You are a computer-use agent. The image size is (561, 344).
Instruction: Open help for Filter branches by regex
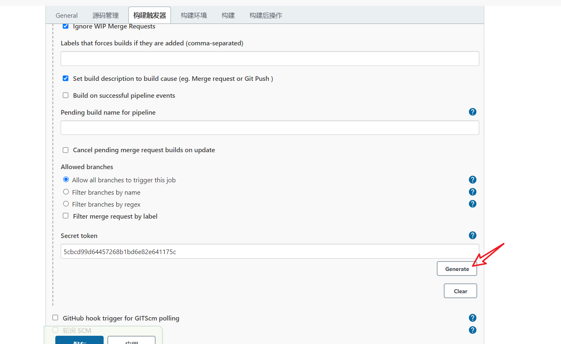pos(473,204)
